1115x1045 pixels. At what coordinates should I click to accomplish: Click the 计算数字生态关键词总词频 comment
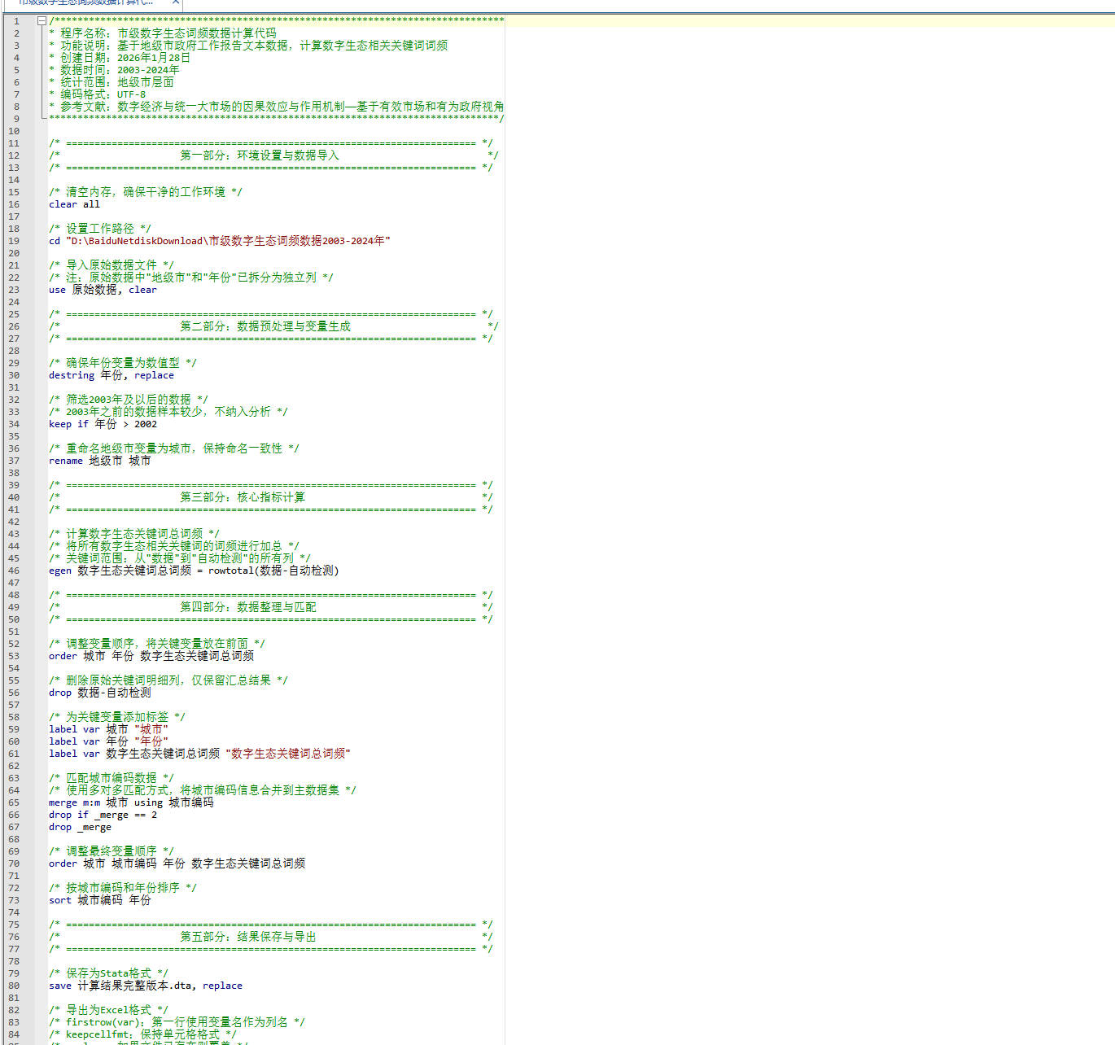pyautogui.click(x=134, y=534)
